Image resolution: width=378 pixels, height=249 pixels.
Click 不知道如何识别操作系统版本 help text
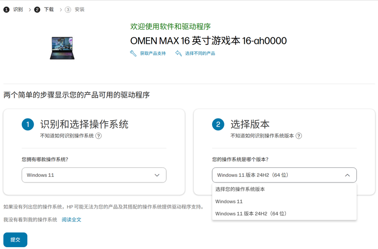click(262, 136)
